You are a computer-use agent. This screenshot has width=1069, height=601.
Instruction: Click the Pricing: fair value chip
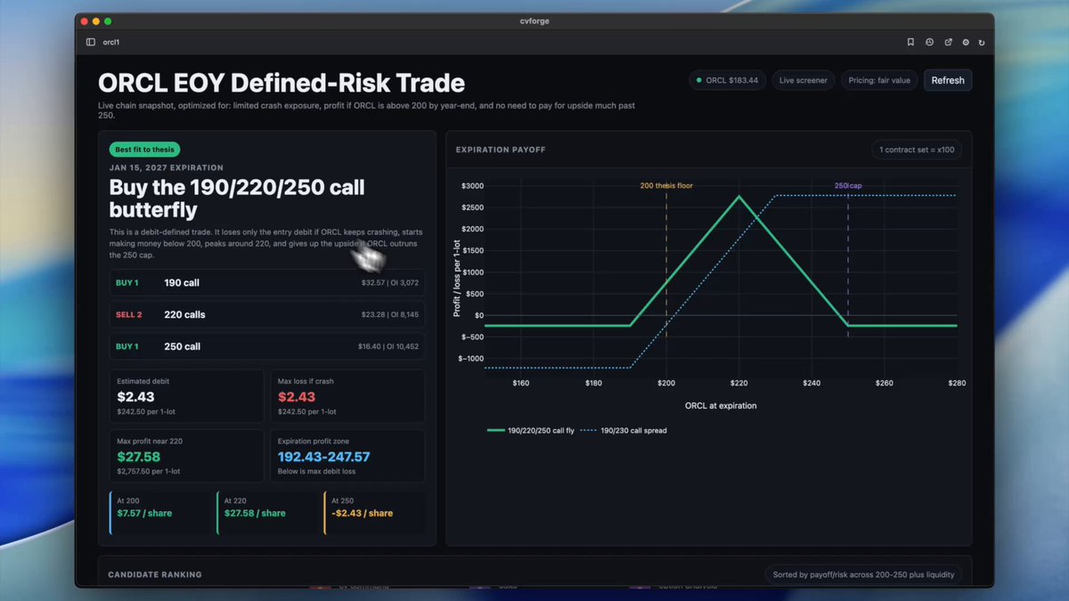[879, 80]
